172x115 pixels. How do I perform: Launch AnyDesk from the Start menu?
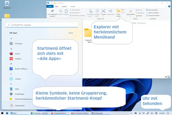(15, 59)
